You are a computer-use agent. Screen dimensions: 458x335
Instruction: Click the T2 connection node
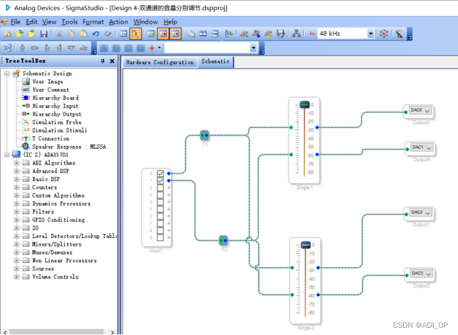[224, 241]
